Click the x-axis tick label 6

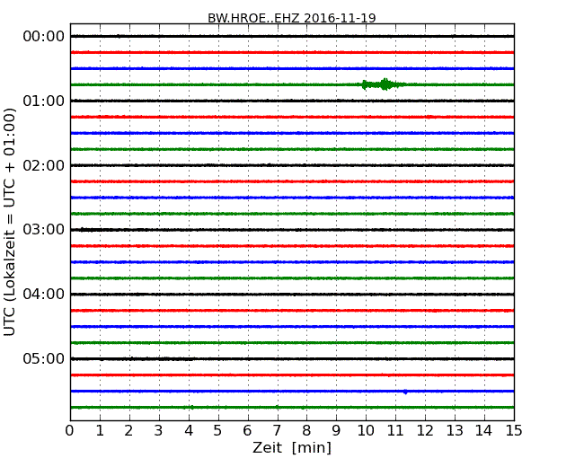pyautogui.click(x=247, y=431)
